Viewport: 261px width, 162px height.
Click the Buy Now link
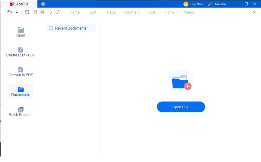196,4
